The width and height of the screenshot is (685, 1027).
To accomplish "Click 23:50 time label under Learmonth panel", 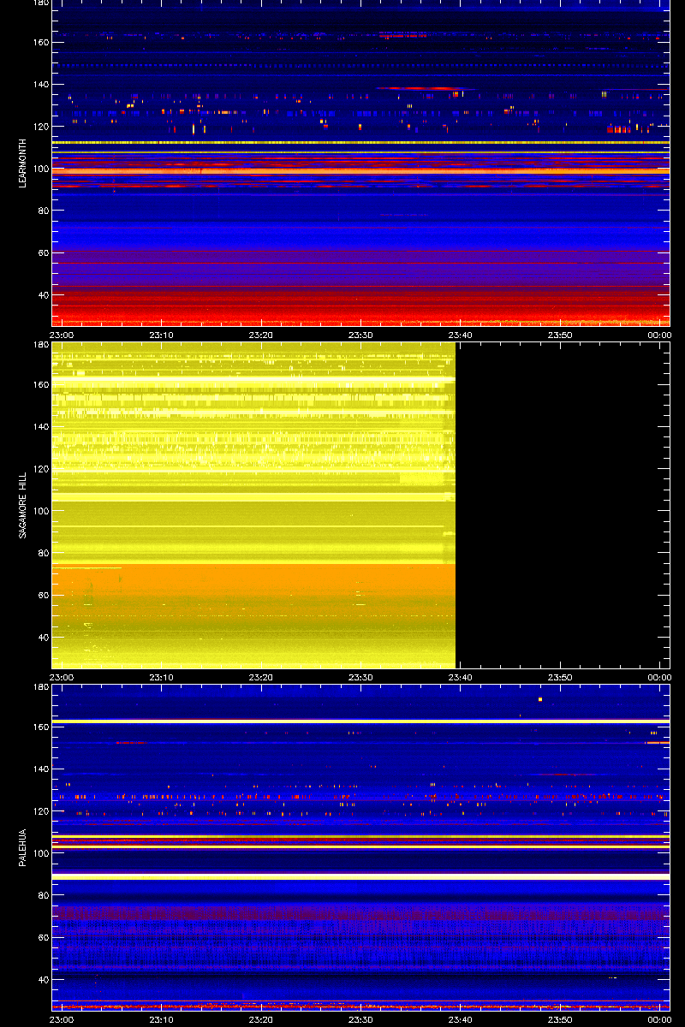I will [x=560, y=335].
